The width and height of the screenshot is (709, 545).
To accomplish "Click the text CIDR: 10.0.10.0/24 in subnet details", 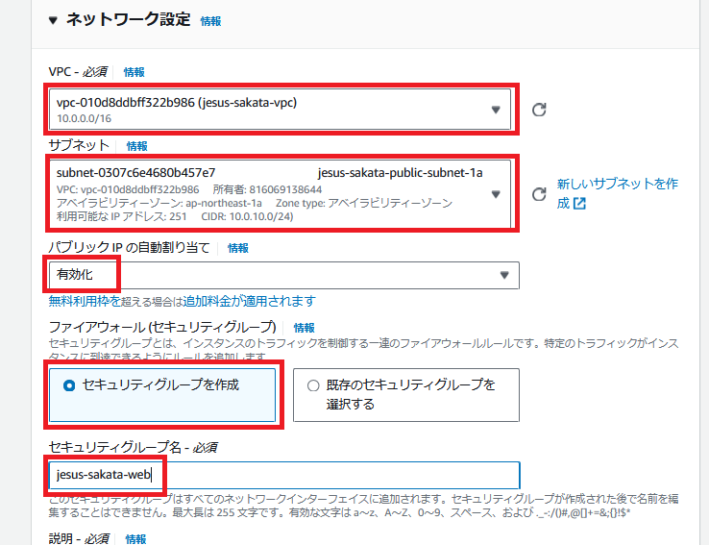I will pos(247,216).
